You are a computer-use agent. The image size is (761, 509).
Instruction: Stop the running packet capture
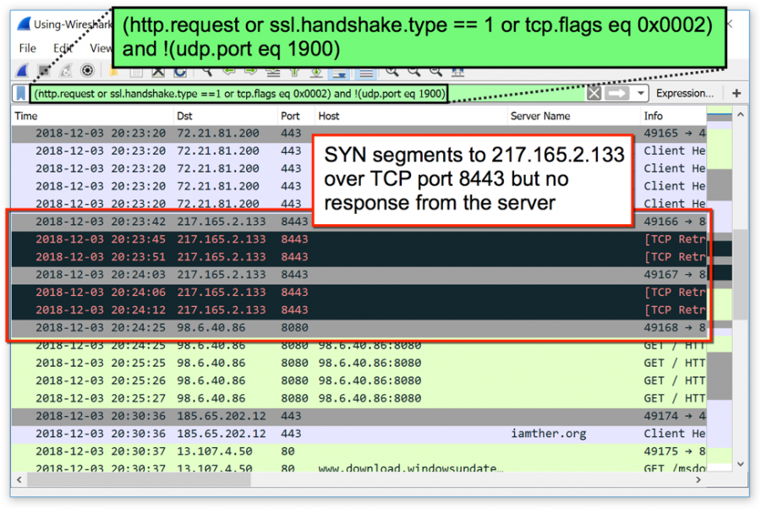(x=46, y=70)
